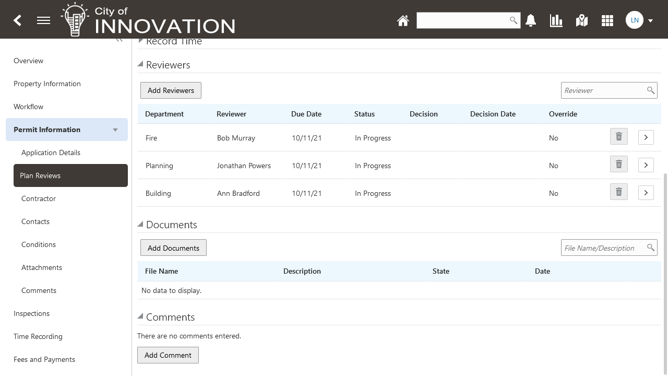
Task: Collapse the Documents section
Action: point(140,224)
